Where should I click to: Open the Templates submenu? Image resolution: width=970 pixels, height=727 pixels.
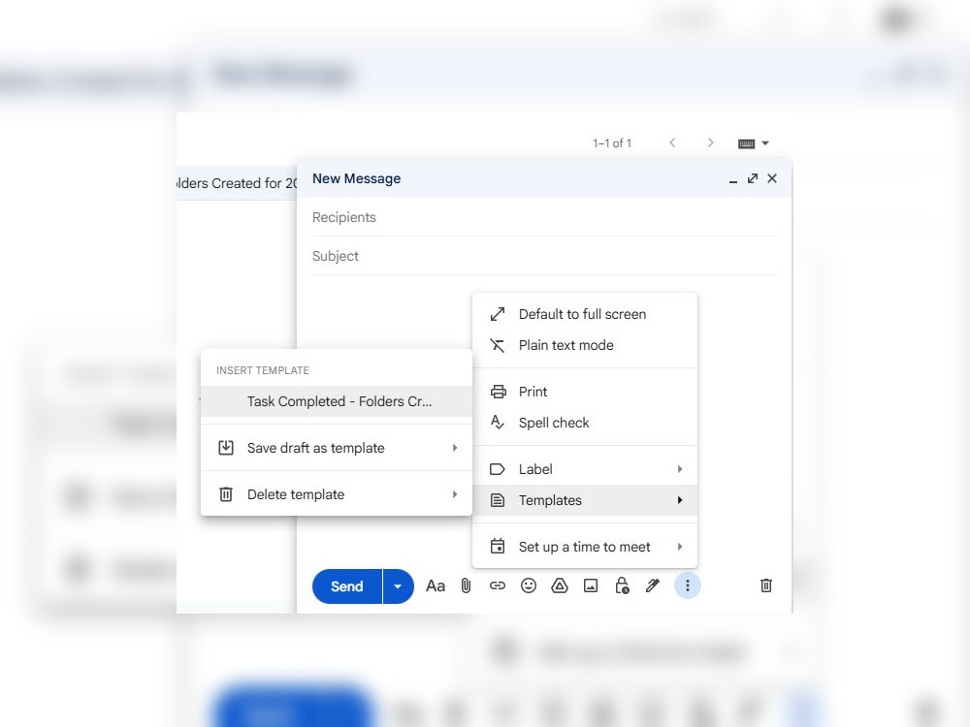pos(585,500)
